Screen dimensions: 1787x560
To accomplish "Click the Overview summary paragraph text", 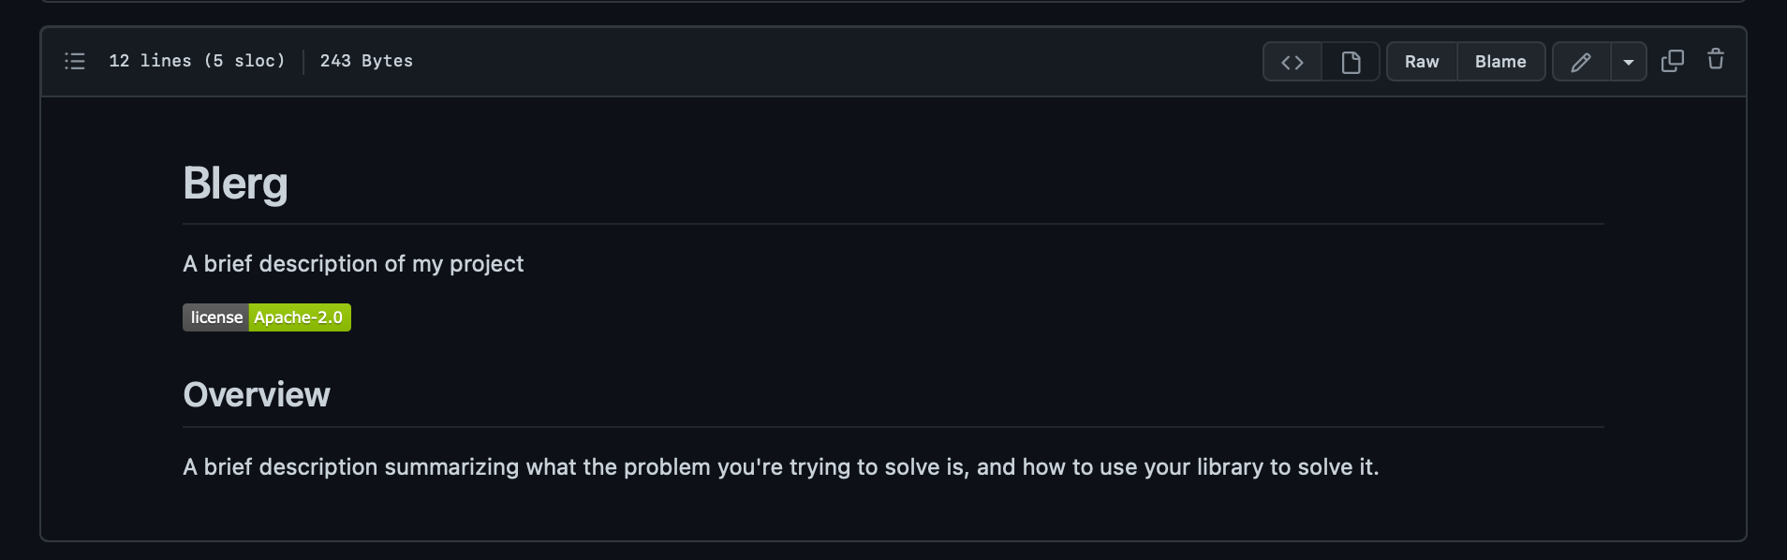I will (781, 467).
